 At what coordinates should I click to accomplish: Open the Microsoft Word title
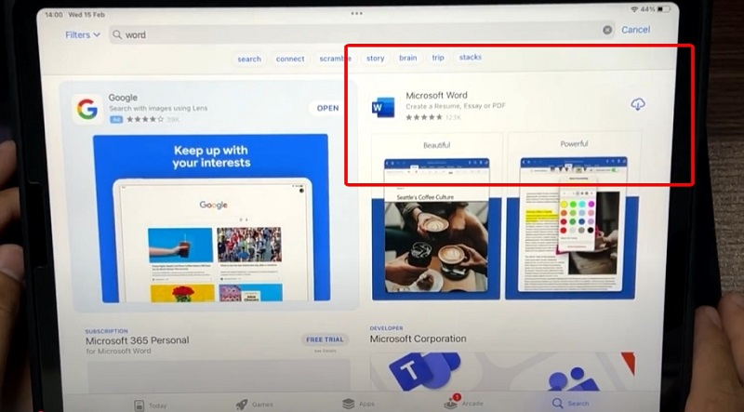pyautogui.click(x=436, y=95)
